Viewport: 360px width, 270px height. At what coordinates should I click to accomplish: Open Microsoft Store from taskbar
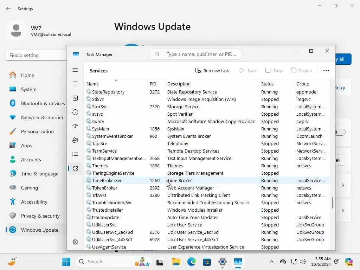click(207, 262)
